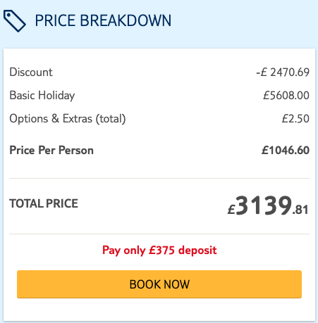Select the Discount label
This screenshot has height=323, width=318.
tap(31, 72)
